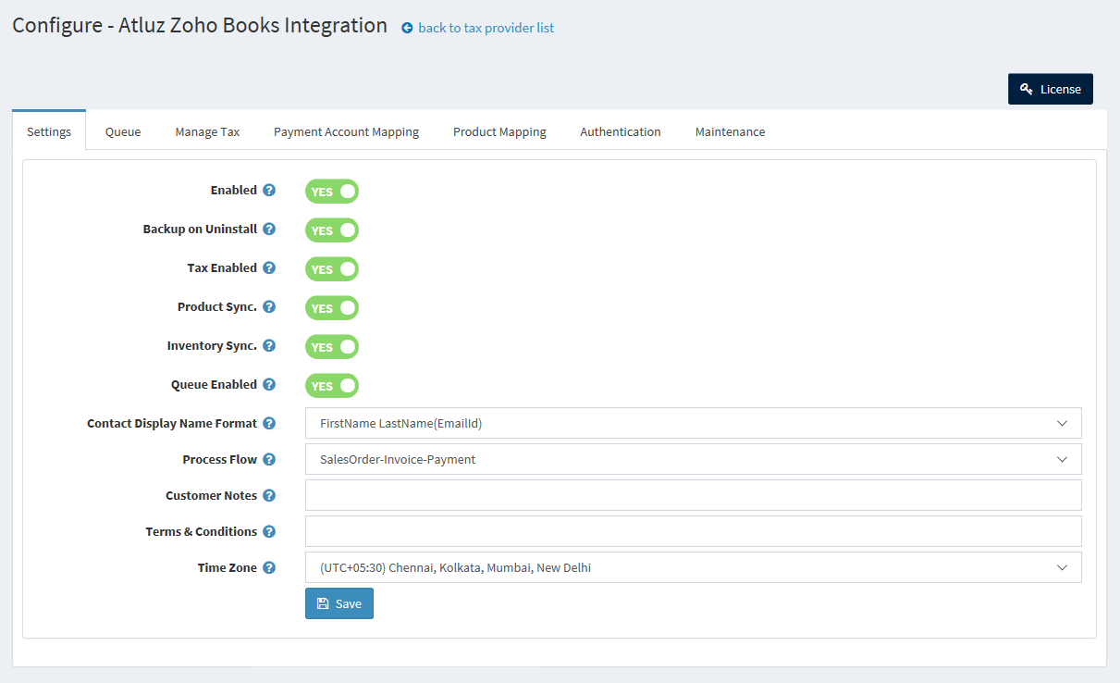The height and width of the screenshot is (683, 1120).
Task: Click into the Customer Notes field
Action: [x=694, y=495]
